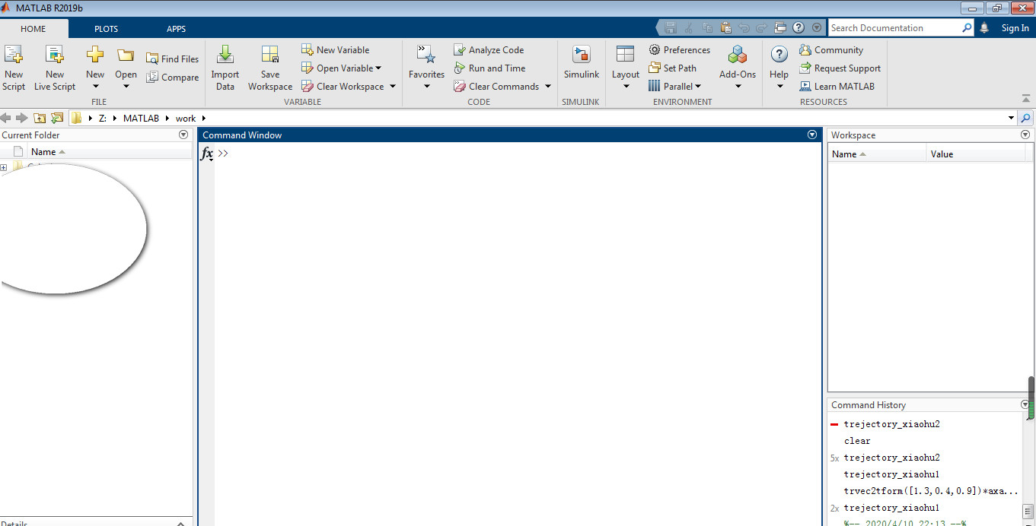The height and width of the screenshot is (526, 1036).
Task: Open the Help menu in the ribbon
Action: click(x=779, y=68)
